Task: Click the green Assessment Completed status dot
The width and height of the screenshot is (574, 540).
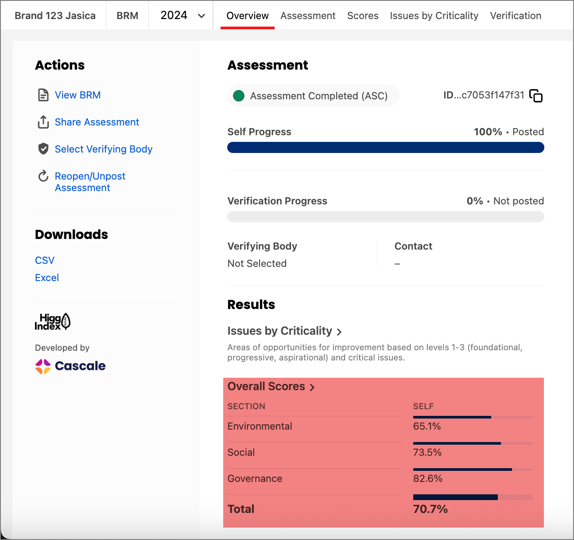Action: pos(239,96)
